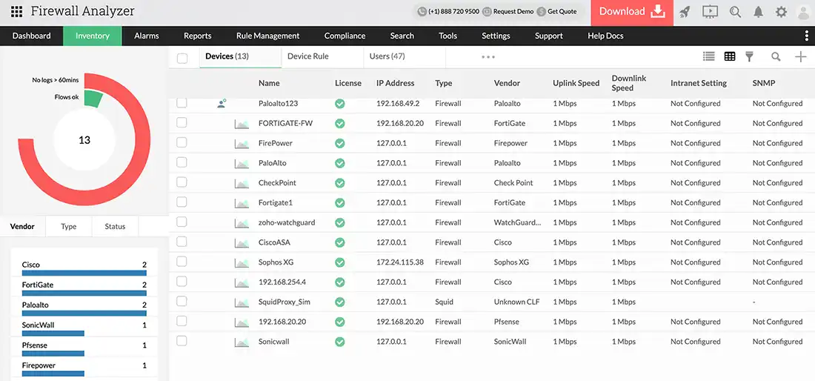Click the header search magnifier icon
Image resolution: width=815 pixels, height=381 pixels.
pyautogui.click(x=735, y=11)
